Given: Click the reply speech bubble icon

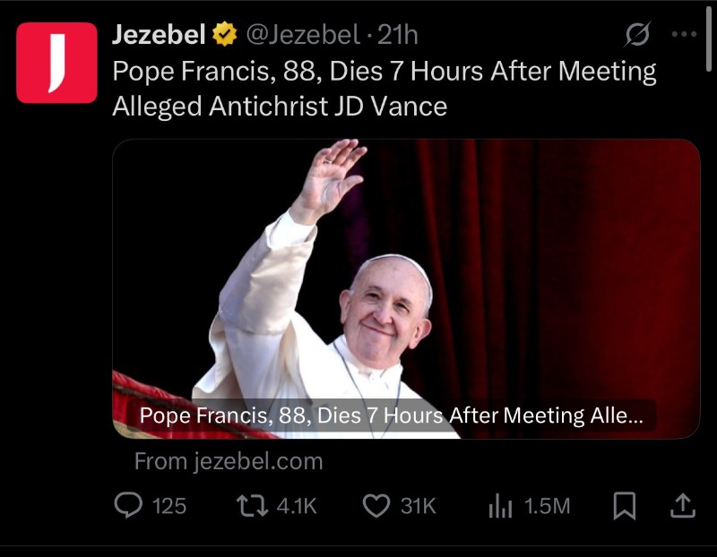Looking at the screenshot, I should coord(129,506).
